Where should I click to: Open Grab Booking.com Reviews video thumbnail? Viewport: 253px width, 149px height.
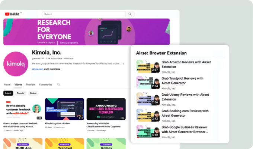148,115
